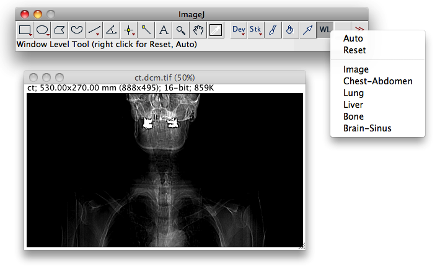Select the Freehand selection tool

pos(77,30)
